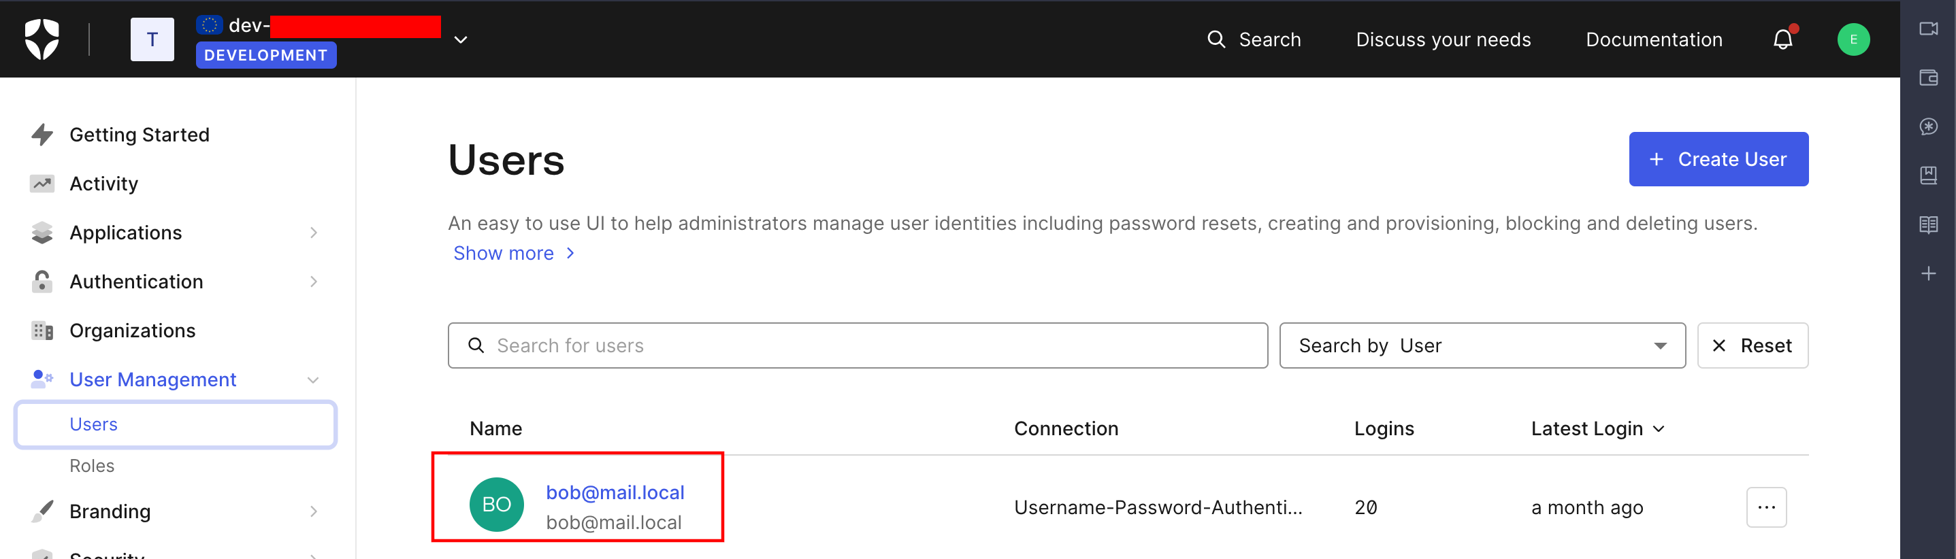The width and height of the screenshot is (1956, 559).
Task: Click the Auth0 shield logo
Action: [42, 39]
